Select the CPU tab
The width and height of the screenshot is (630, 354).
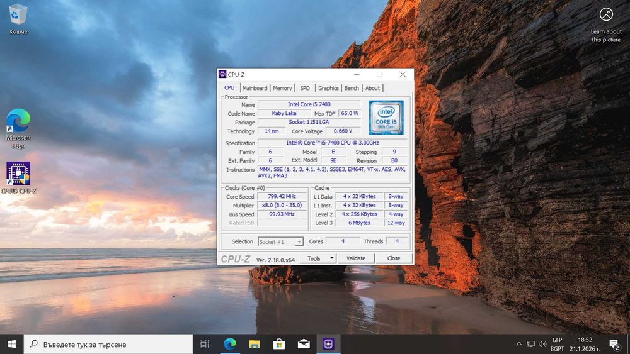click(x=229, y=88)
